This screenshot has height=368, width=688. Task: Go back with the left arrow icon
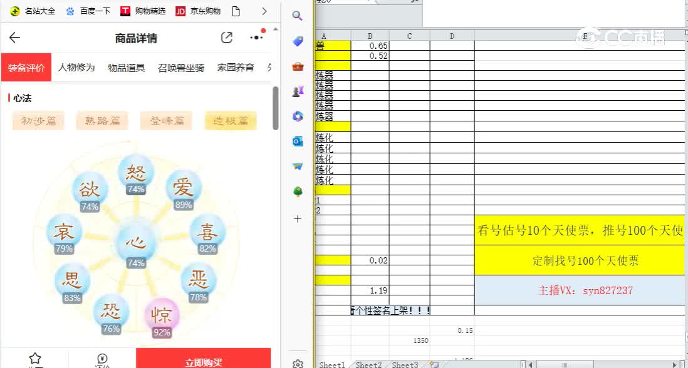[x=14, y=38]
